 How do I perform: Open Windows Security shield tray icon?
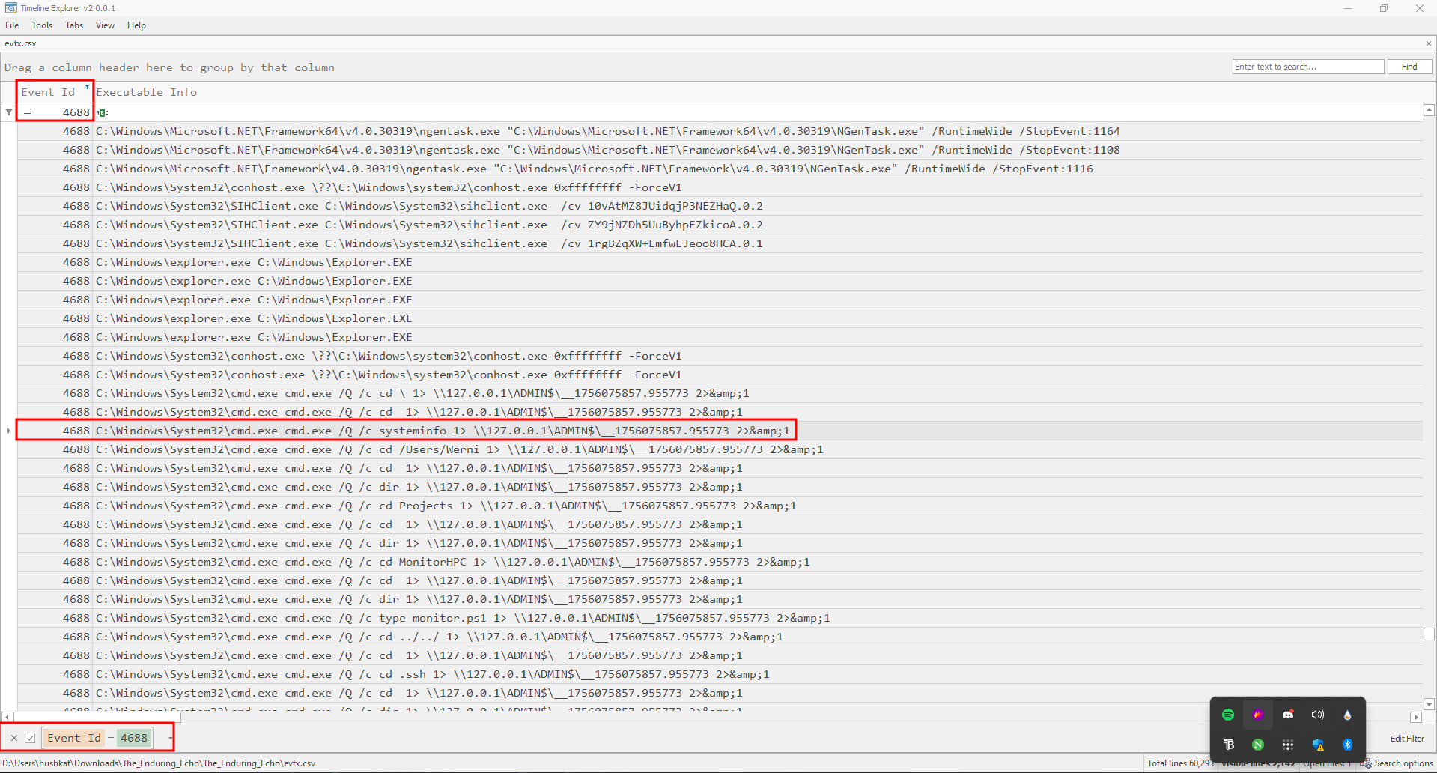pos(1318,745)
